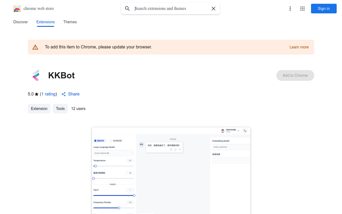Go to the Discover tab
The width and height of the screenshot is (342, 214).
click(x=21, y=22)
